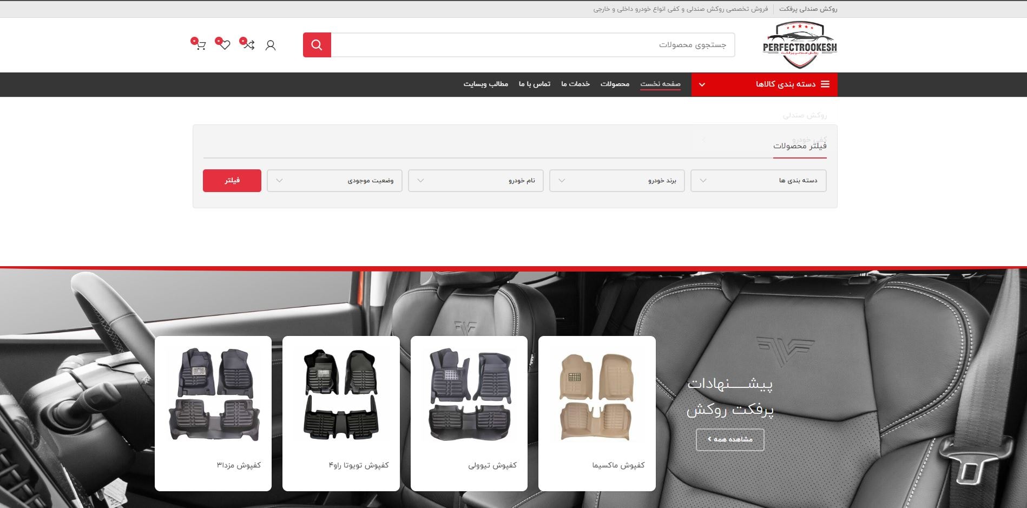Click the مشاهده همه button

pyautogui.click(x=730, y=439)
